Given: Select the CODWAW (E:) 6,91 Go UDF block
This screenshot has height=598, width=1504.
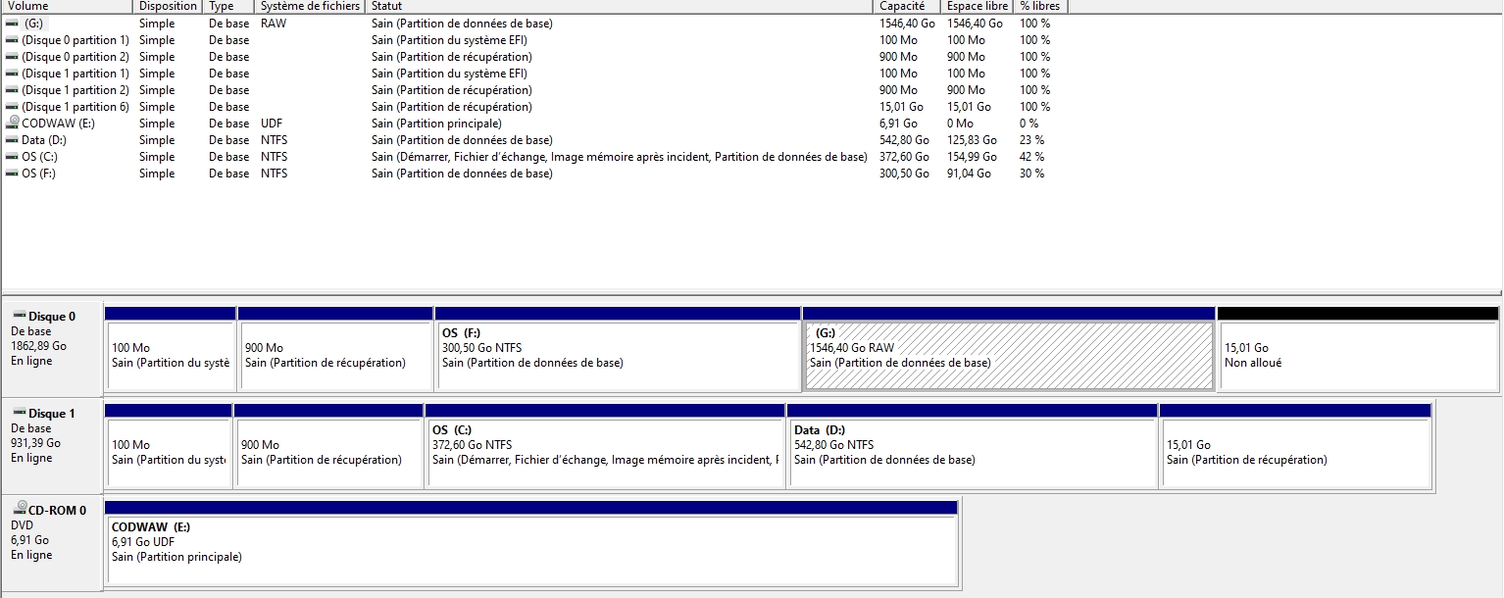Looking at the screenshot, I should pos(531,543).
